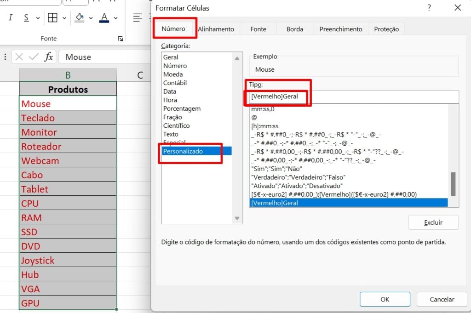Switch to the Alinhamento tab
471x313 pixels.
(216, 28)
